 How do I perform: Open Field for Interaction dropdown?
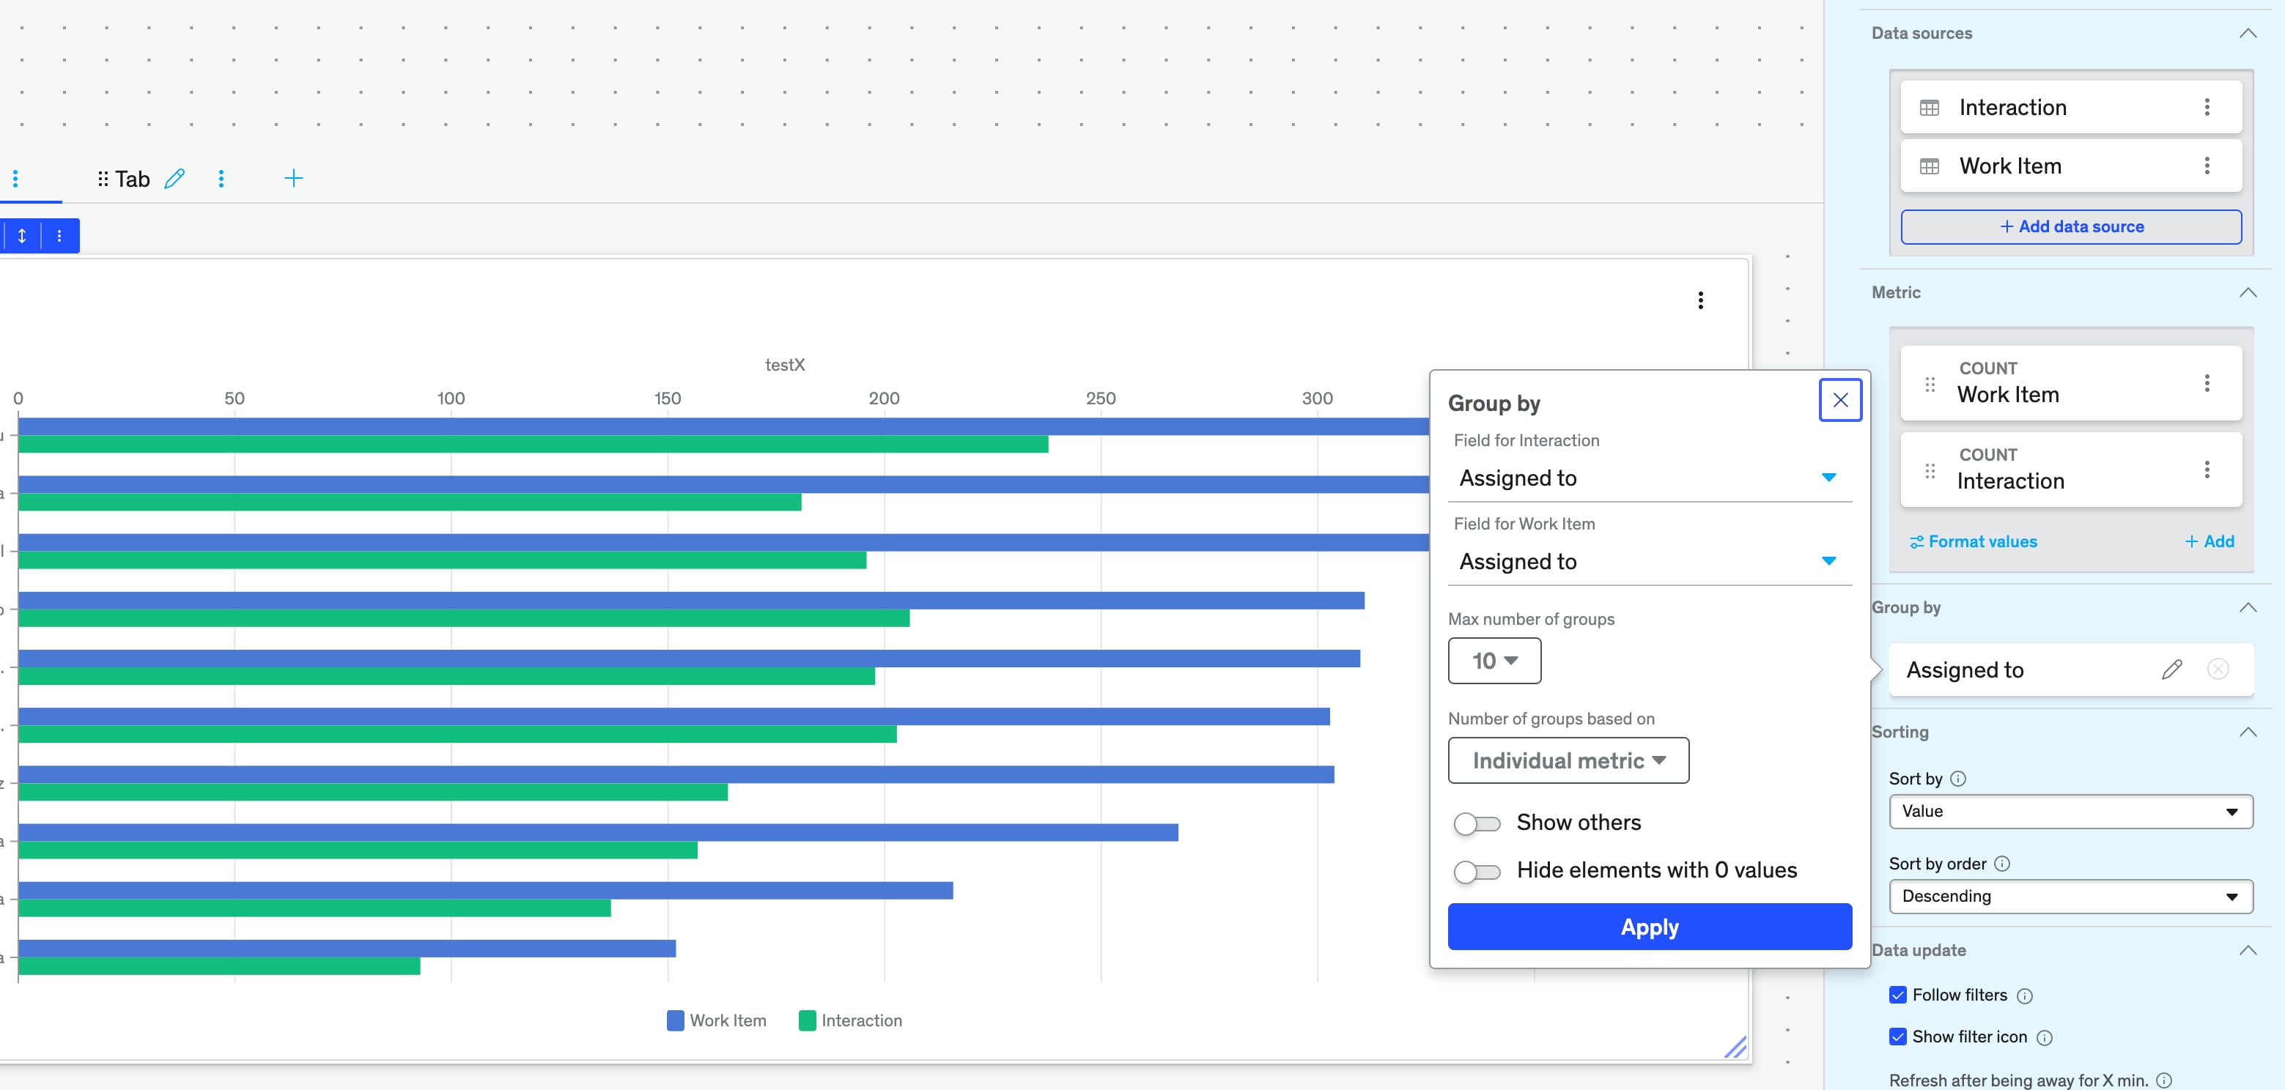(1648, 478)
